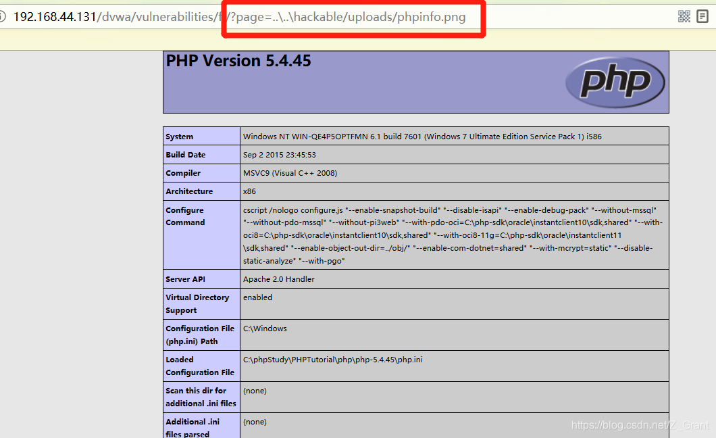This screenshot has height=438, width=716.
Task: Select the 'Architecture' label cell
Action: pos(202,191)
